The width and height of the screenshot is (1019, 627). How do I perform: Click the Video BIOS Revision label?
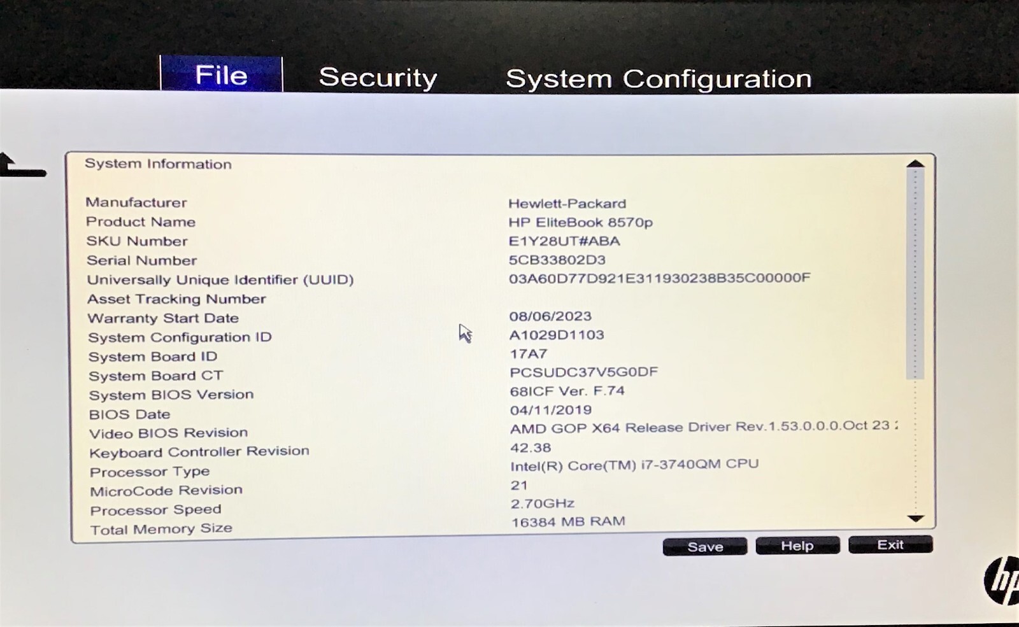[x=169, y=433]
